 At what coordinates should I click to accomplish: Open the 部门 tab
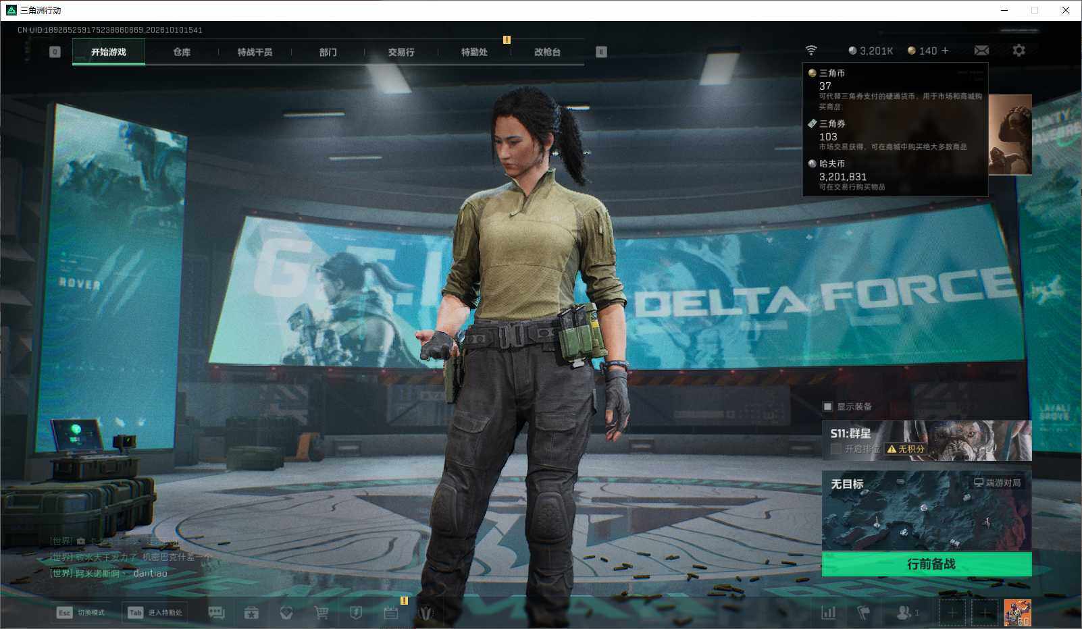[x=328, y=52]
